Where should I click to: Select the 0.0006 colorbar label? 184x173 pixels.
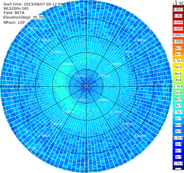coord(178,22)
